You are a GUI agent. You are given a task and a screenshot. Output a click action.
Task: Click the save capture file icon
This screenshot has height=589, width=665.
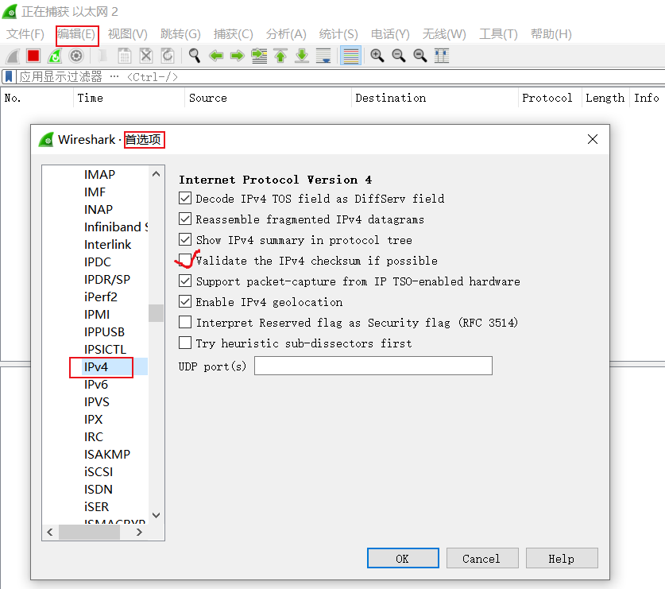coord(124,56)
